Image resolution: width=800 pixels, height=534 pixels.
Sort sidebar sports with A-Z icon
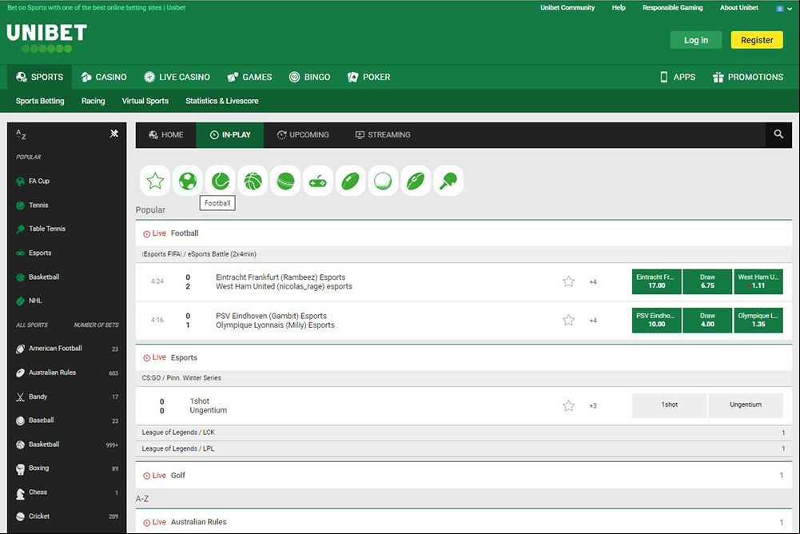point(21,134)
